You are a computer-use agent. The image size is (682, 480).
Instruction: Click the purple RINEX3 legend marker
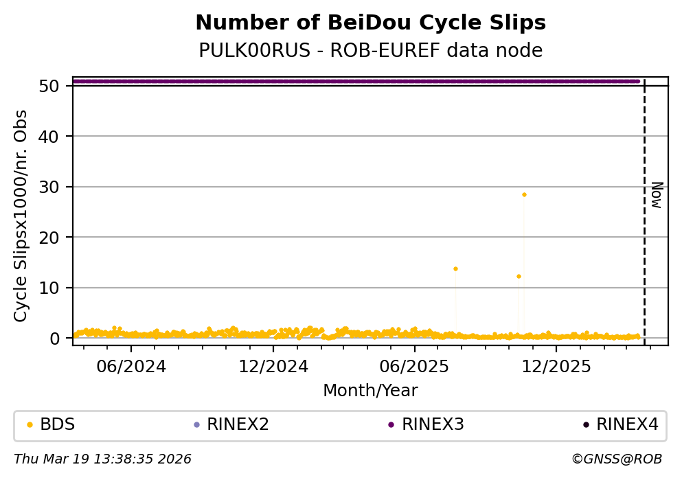point(391,424)
